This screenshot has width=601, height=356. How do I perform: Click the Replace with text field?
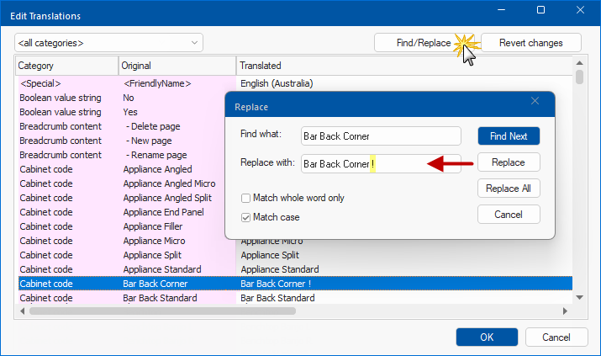click(381, 163)
